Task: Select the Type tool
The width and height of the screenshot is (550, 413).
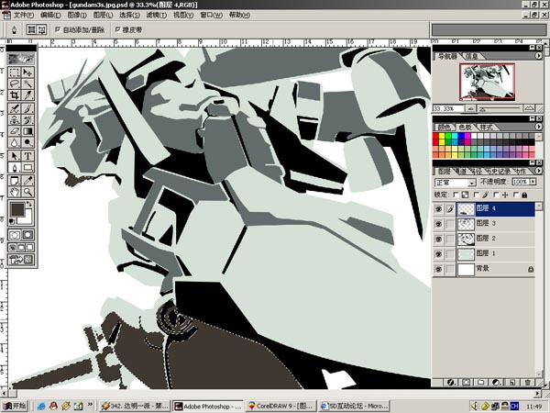Action: (x=27, y=156)
